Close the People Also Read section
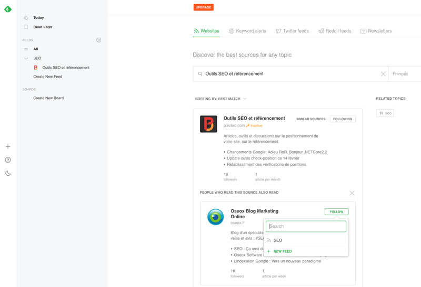Image resolution: width=421 pixels, height=287 pixels. coord(352,193)
